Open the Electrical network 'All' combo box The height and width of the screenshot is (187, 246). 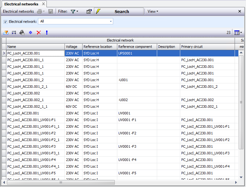click(x=76, y=21)
